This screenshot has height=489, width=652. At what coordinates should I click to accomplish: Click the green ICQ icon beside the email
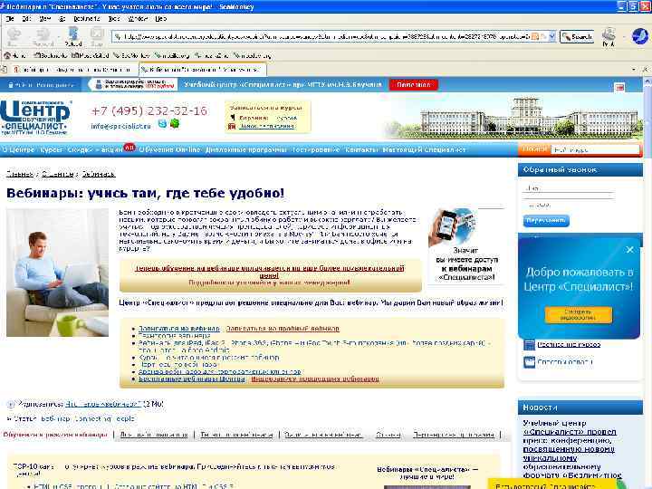[175, 123]
